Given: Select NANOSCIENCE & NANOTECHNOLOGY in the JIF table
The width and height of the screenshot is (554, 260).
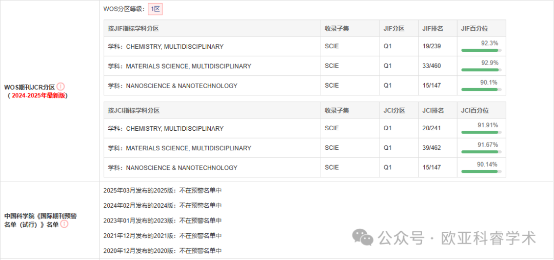Looking at the screenshot, I should coord(182,86).
